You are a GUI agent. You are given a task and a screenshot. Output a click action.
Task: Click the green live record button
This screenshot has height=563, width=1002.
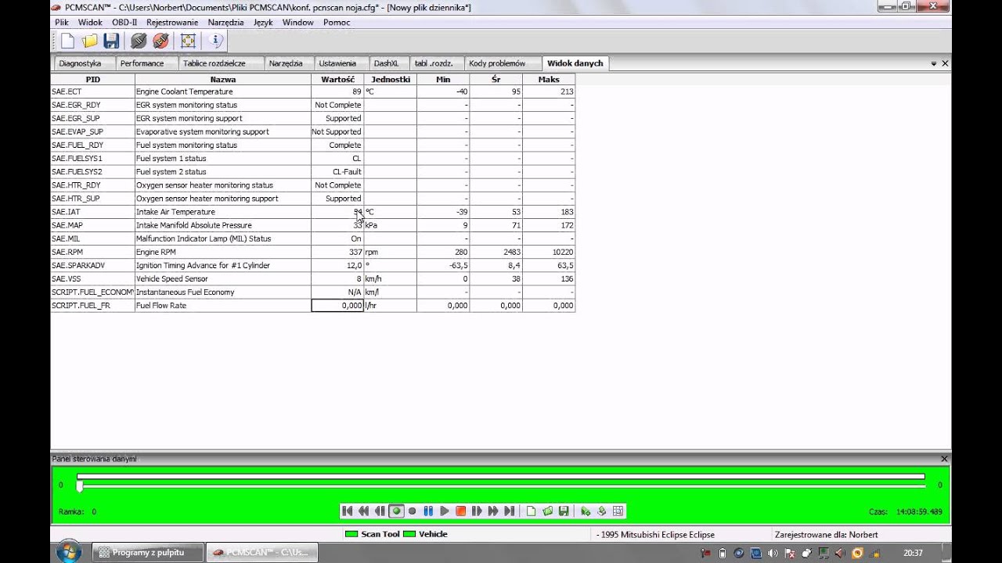[x=396, y=511]
